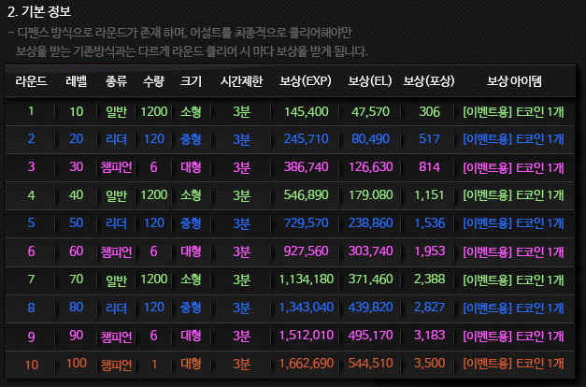Click the 포상 value 2,388 in round 7
The height and width of the screenshot is (387, 586).
(x=429, y=279)
